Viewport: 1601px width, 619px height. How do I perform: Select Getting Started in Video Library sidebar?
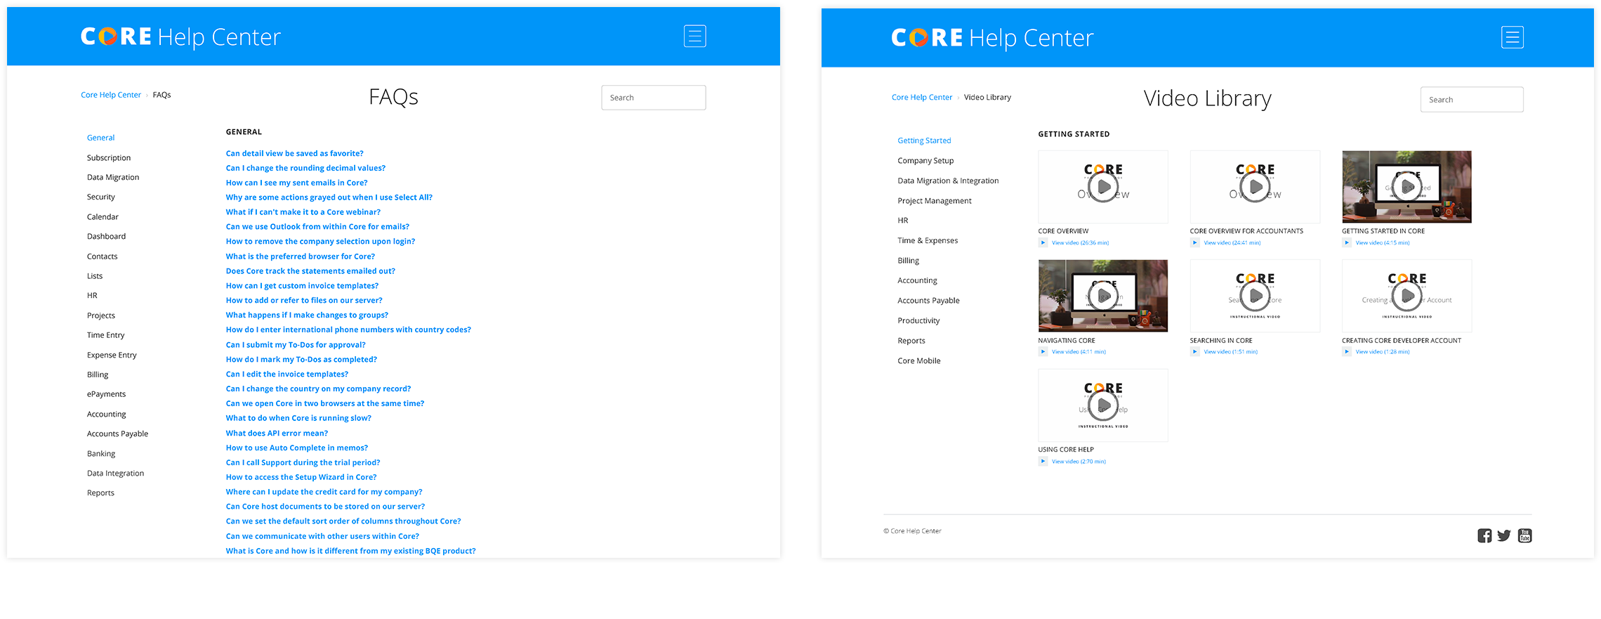(924, 141)
